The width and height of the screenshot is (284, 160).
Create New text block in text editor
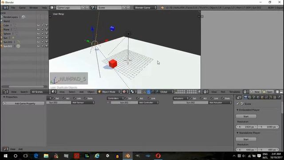coord(256,92)
